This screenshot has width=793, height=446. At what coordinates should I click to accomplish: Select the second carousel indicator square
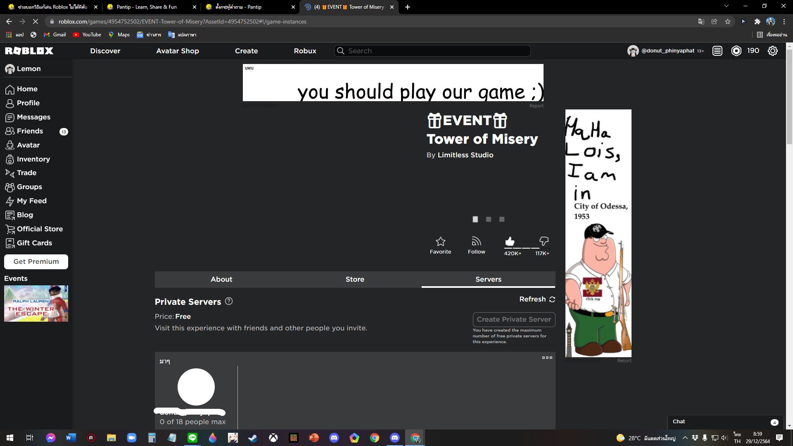pos(489,219)
